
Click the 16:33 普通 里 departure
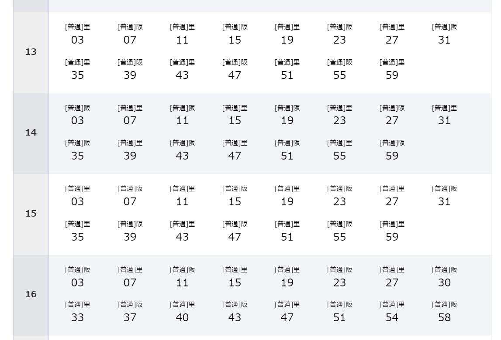77,312
